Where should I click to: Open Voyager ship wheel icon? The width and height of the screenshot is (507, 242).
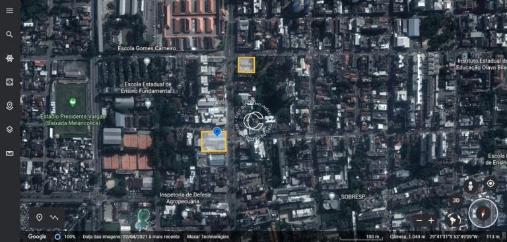pyautogui.click(x=10, y=58)
